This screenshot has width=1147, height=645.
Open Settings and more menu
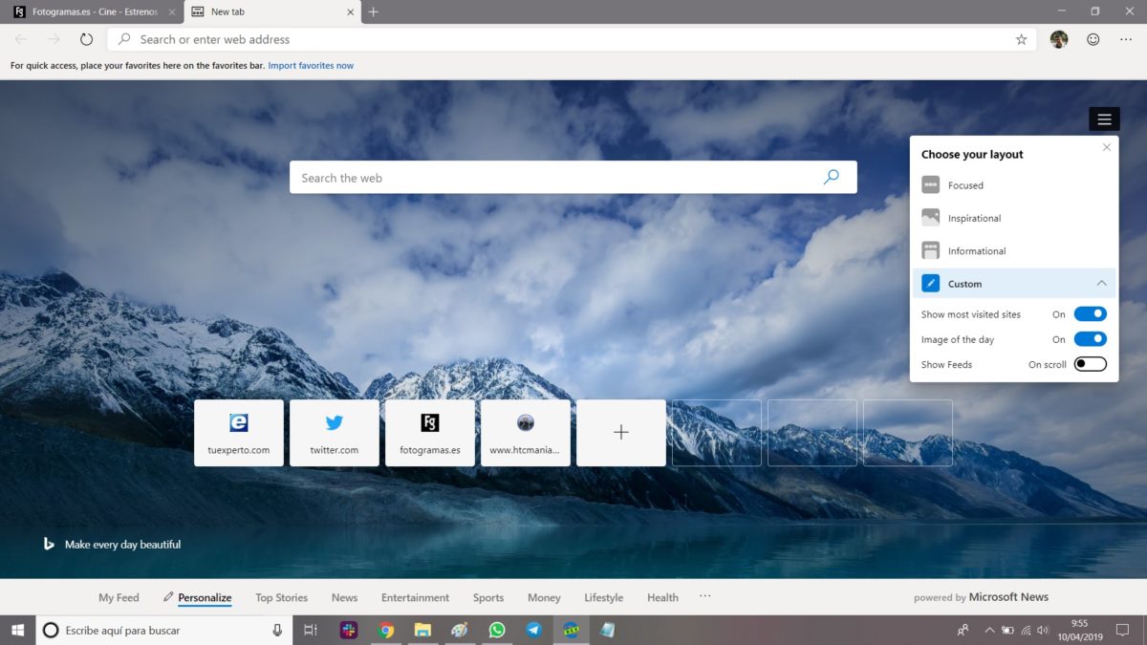(1125, 39)
